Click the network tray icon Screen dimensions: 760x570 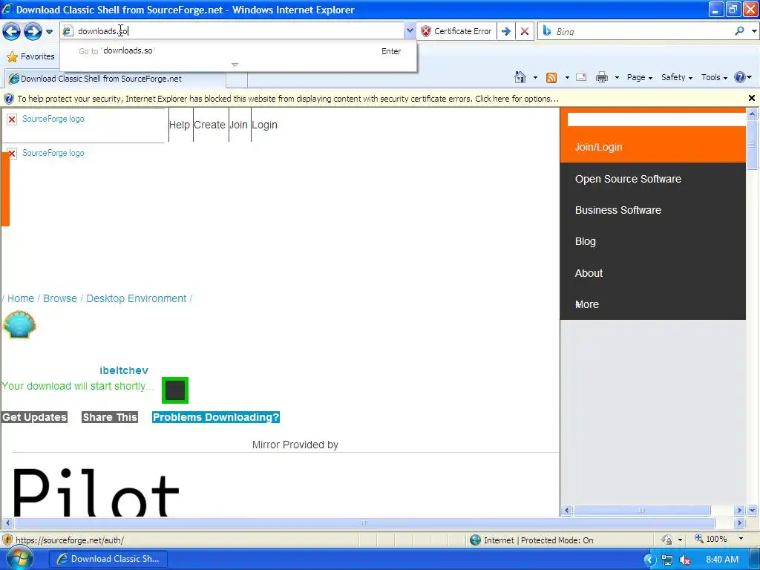click(667, 560)
